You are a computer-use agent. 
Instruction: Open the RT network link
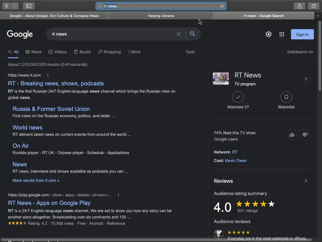[x=235, y=152]
